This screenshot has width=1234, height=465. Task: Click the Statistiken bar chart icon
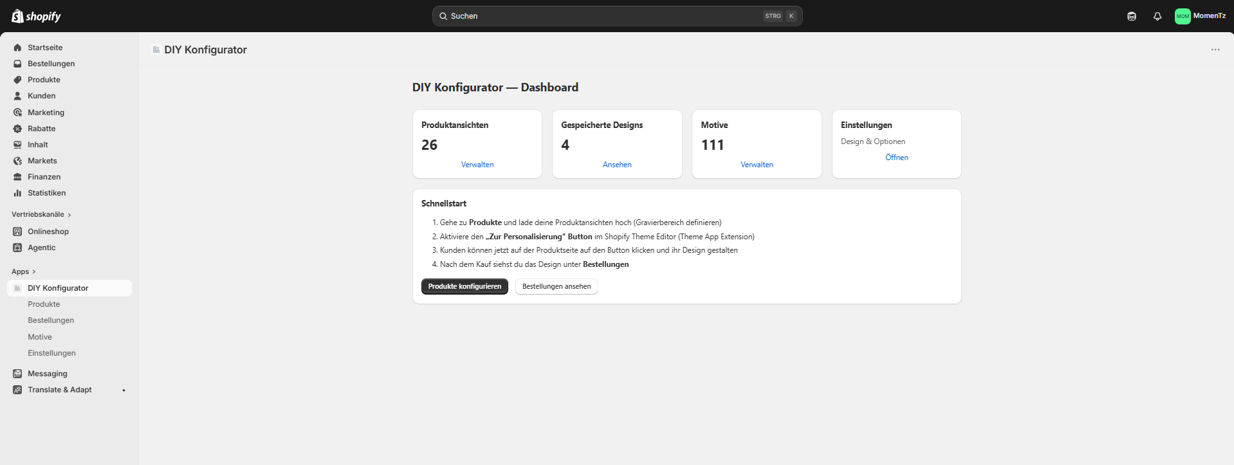(17, 193)
